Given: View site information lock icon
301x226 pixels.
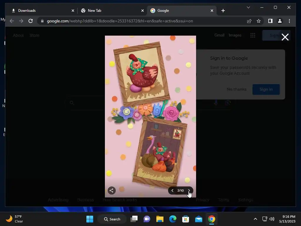Looking at the screenshot, I should [x=42, y=21].
